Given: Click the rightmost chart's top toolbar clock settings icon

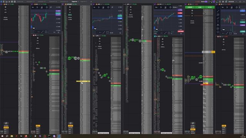Looking at the screenshot, I should [237, 7].
